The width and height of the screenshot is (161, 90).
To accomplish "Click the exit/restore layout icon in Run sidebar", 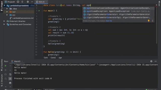I will click(x=6, y=78).
